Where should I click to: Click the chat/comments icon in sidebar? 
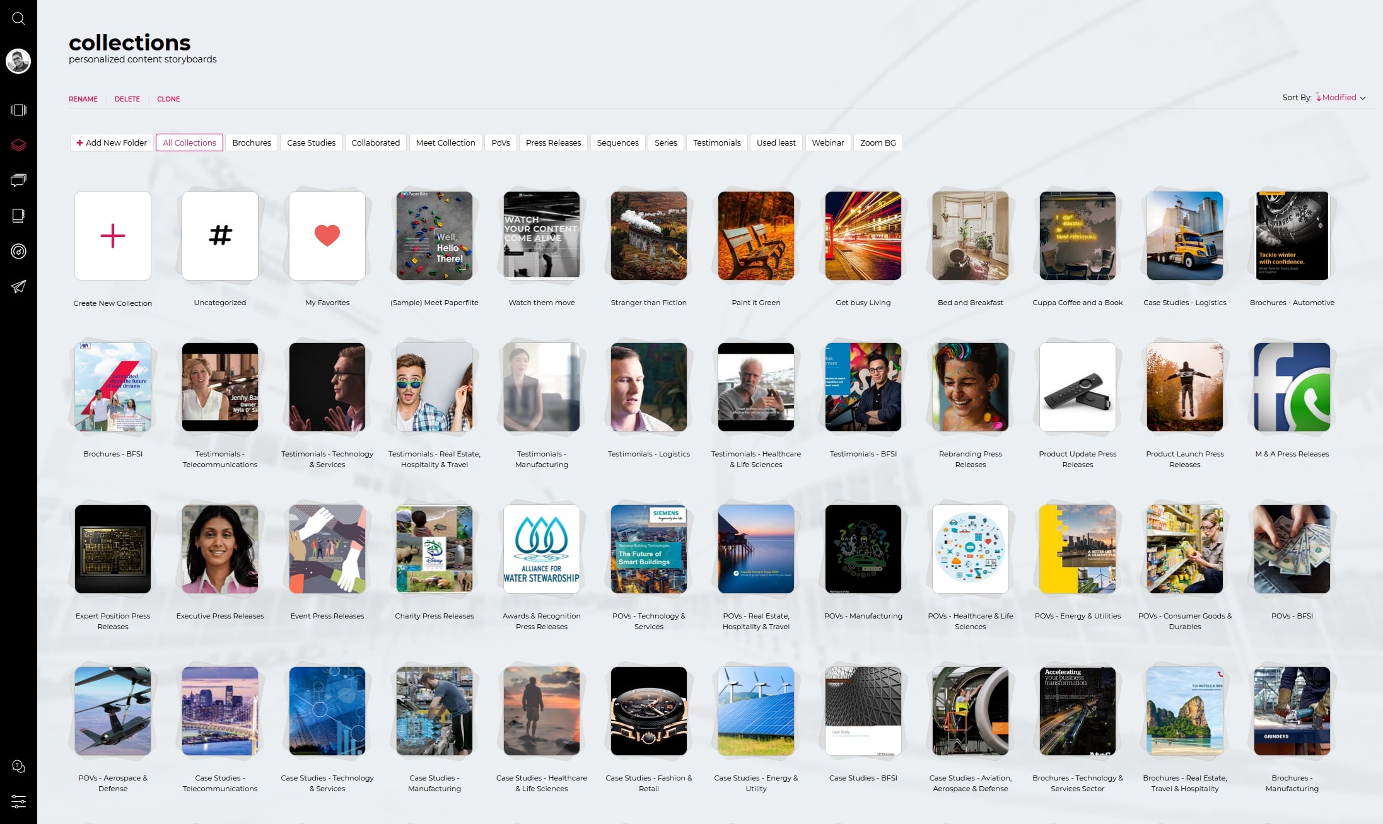click(x=19, y=180)
